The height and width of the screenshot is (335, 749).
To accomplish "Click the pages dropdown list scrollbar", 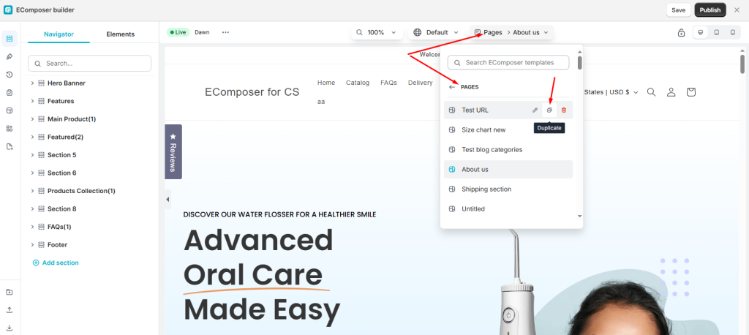I will tap(580, 63).
